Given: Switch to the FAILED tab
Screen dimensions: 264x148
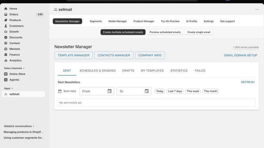Looking at the screenshot, I should click(200, 71).
